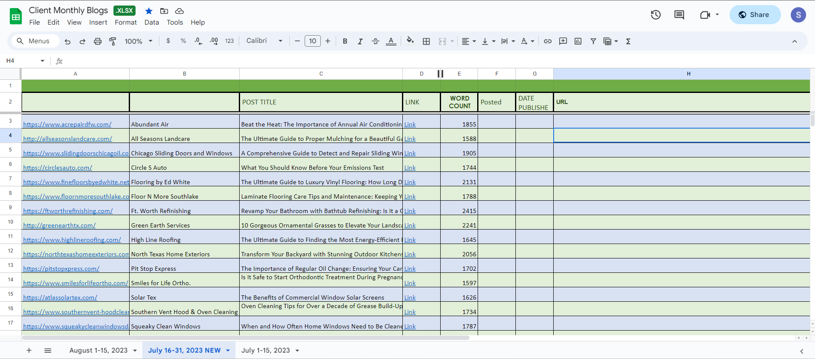
Task: Increase decimal places
Action: click(214, 41)
